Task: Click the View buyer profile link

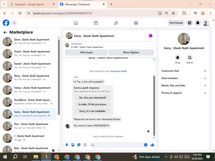Action: (118, 71)
